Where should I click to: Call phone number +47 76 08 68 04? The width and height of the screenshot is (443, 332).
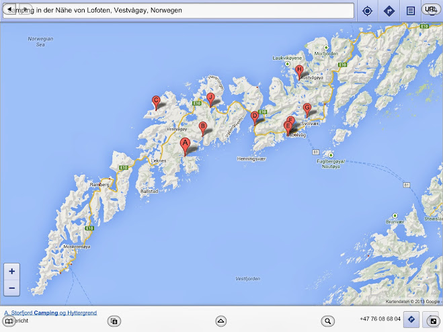click(380, 319)
